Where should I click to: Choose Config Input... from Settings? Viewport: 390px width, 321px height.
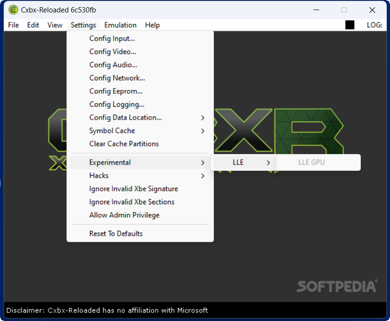click(140, 39)
